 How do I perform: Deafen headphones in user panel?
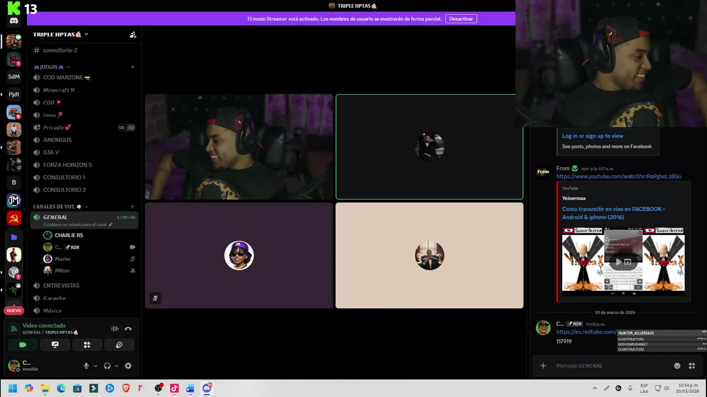(107, 366)
